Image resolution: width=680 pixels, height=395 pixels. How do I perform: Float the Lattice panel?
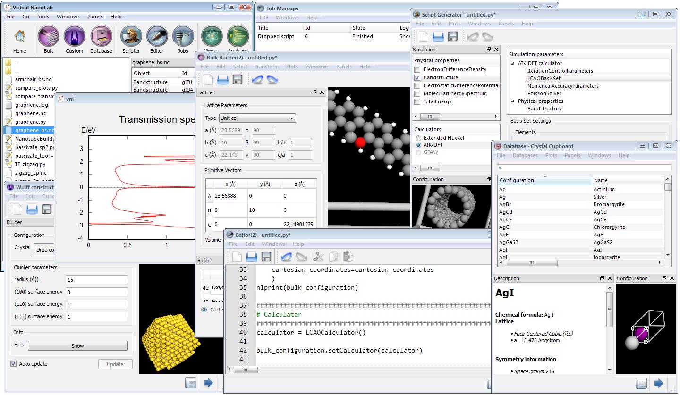point(314,92)
